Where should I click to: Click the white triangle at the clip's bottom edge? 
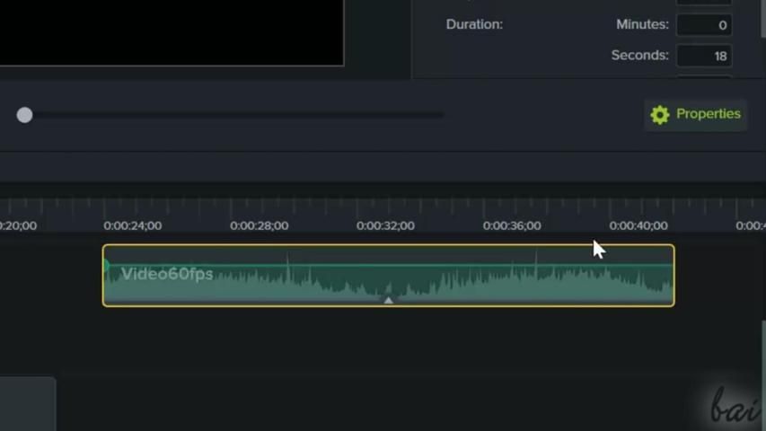coord(388,301)
